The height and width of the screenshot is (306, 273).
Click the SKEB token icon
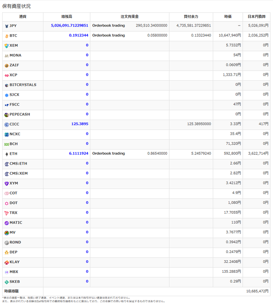point(7,282)
